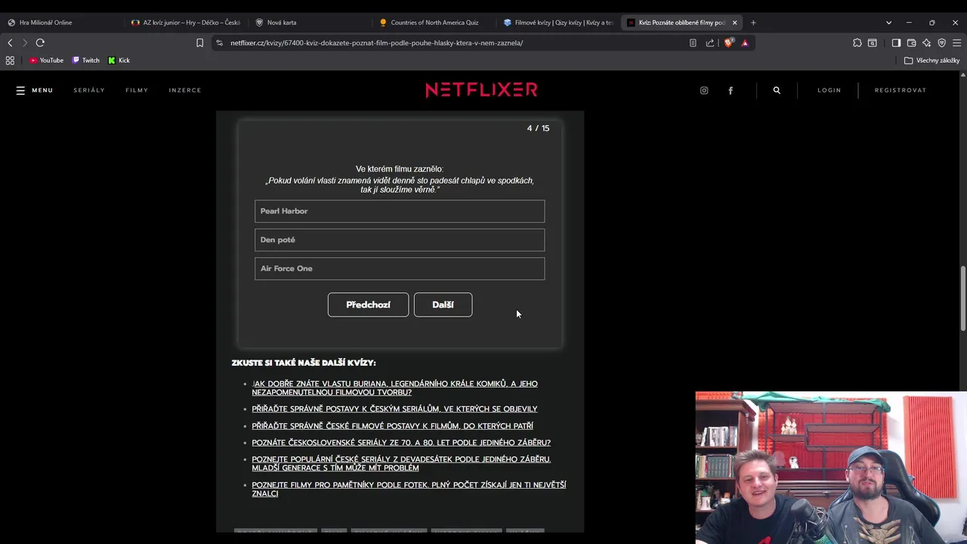Open Brave Shields lion icon

(x=728, y=43)
